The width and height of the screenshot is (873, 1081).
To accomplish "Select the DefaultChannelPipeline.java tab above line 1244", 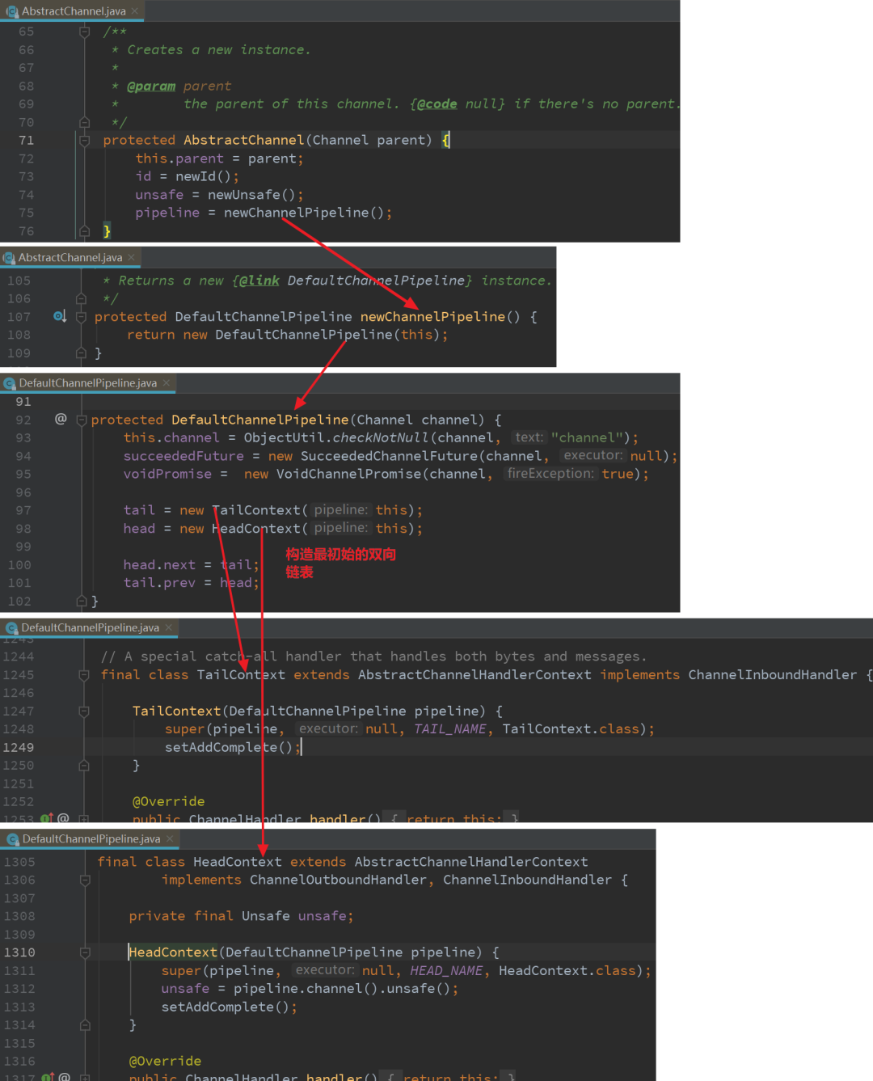I will pos(89,627).
